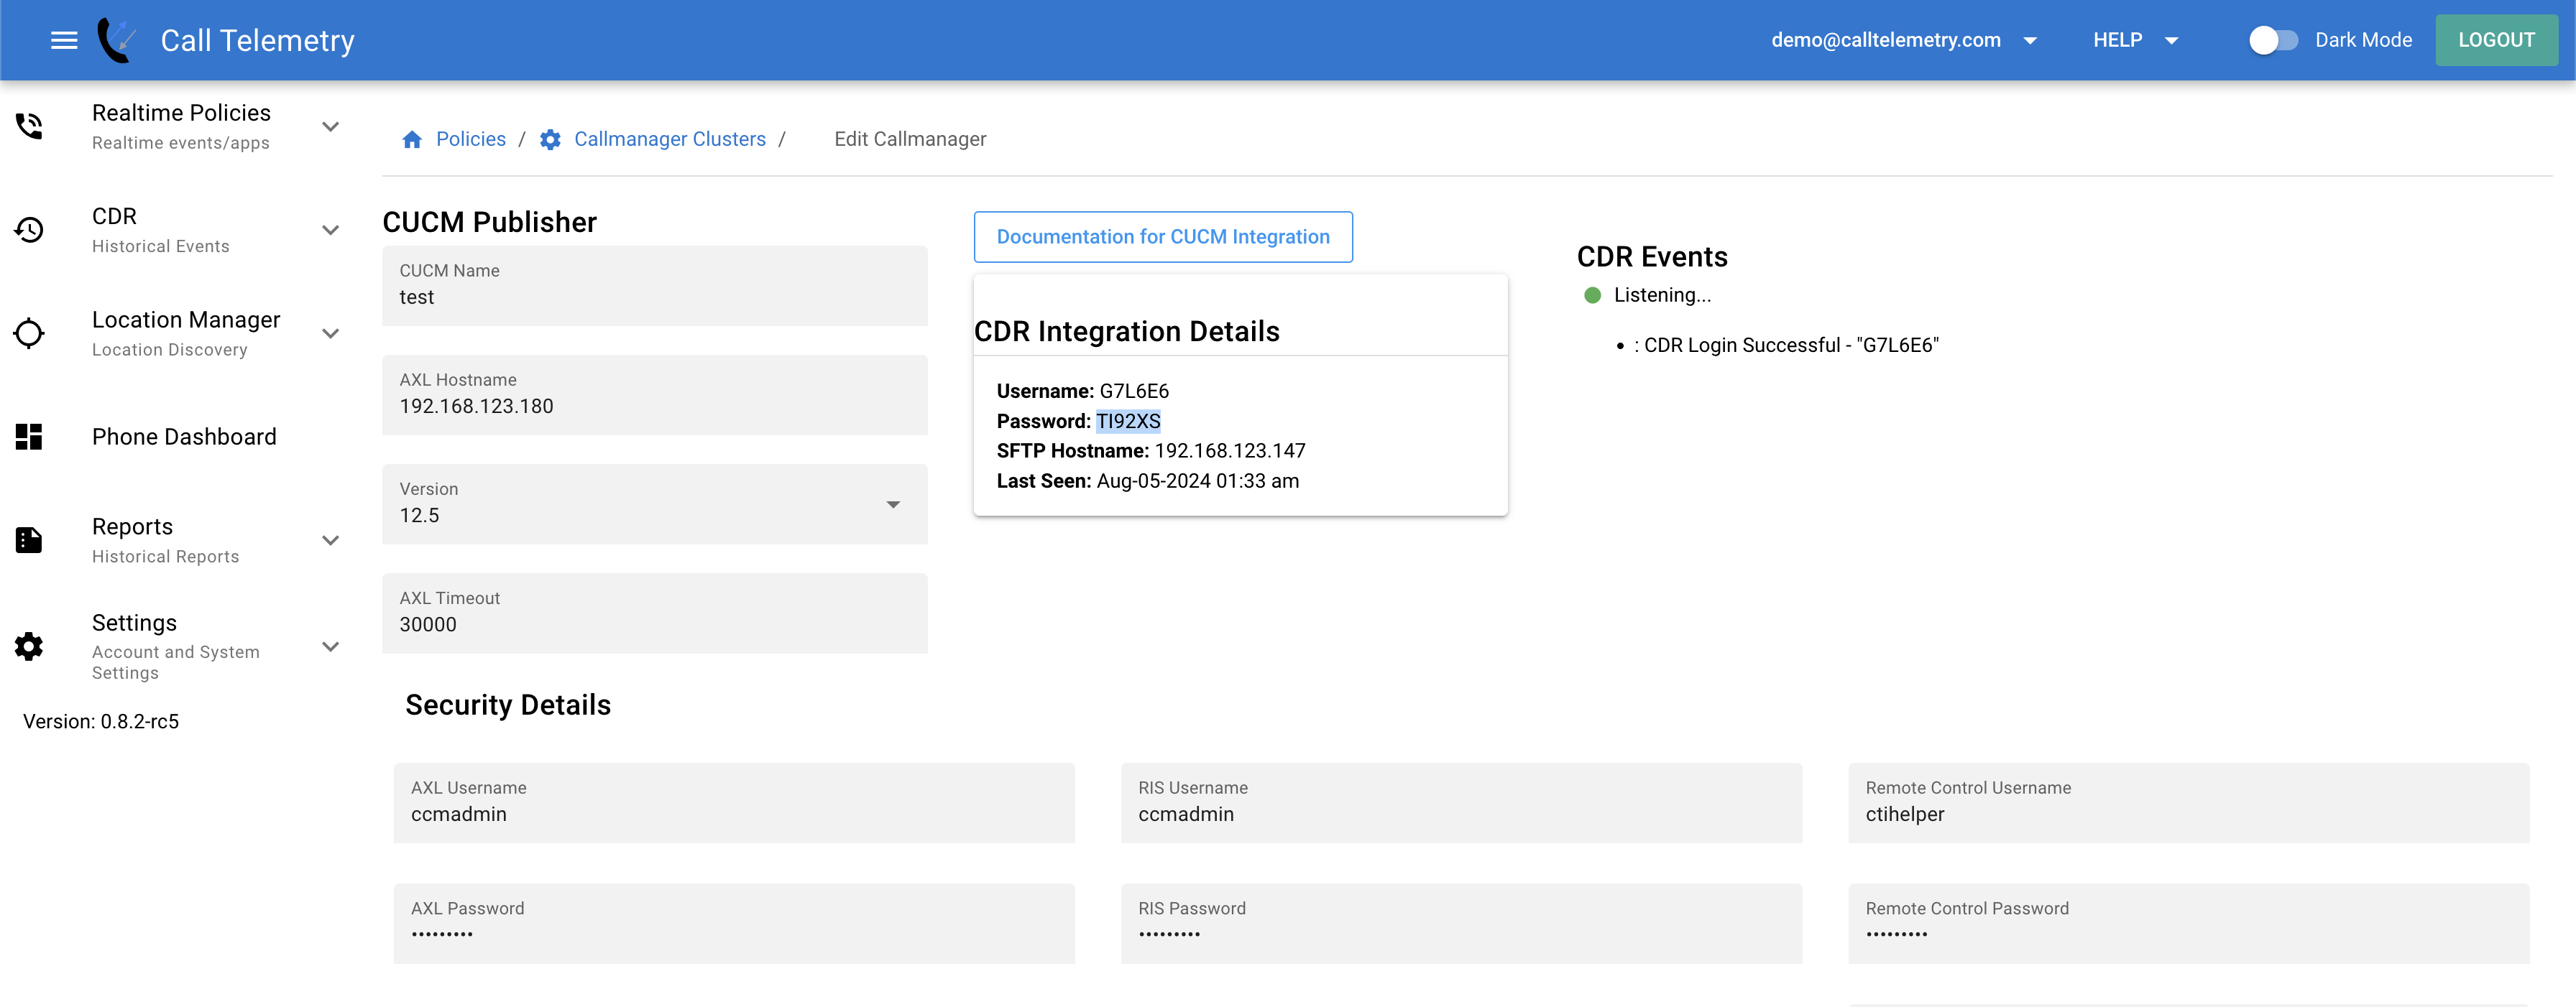Screen dimensions: 2576x1007
Task: Go to Policies breadcrumb link
Action: point(470,139)
